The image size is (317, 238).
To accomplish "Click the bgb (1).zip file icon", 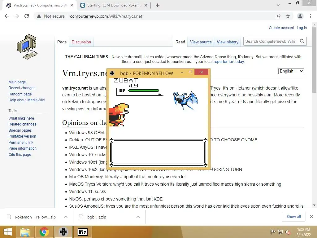I will 81,217.
